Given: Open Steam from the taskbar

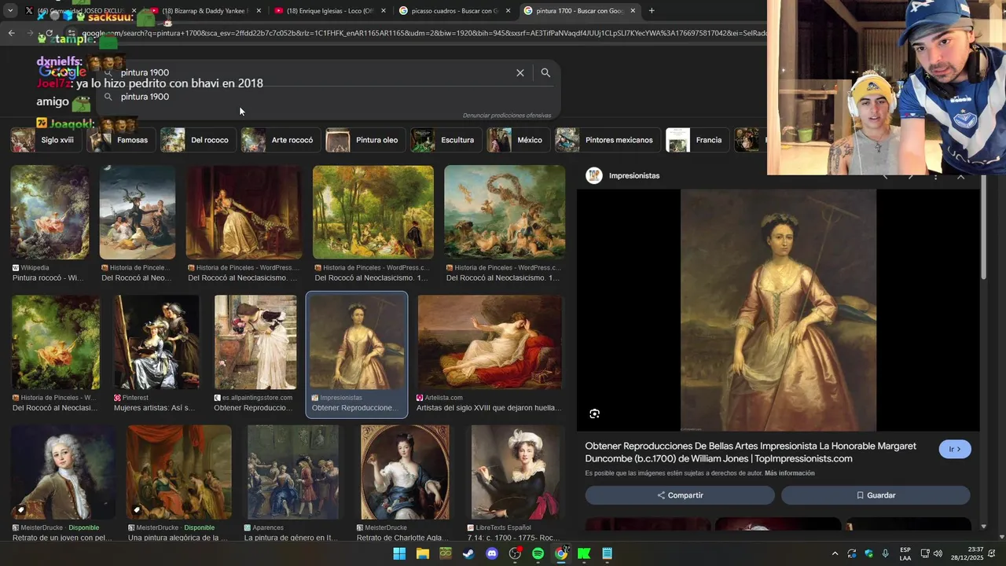Looking at the screenshot, I should tap(468, 553).
